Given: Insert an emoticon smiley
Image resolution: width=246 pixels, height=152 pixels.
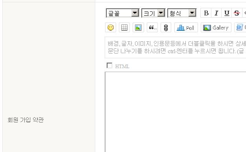Looking at the screenshot, I should click(x=111, y=28).
